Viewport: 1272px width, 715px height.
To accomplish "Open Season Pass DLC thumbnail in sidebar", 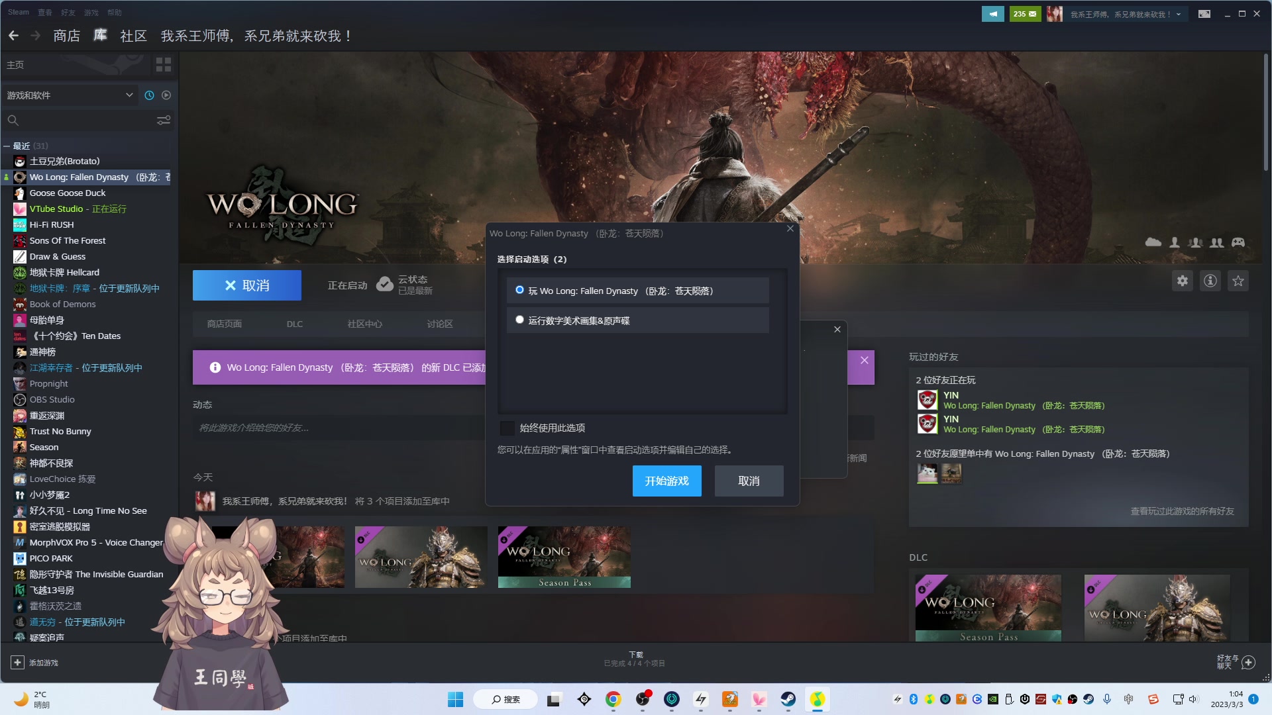I will coord(988,608).
